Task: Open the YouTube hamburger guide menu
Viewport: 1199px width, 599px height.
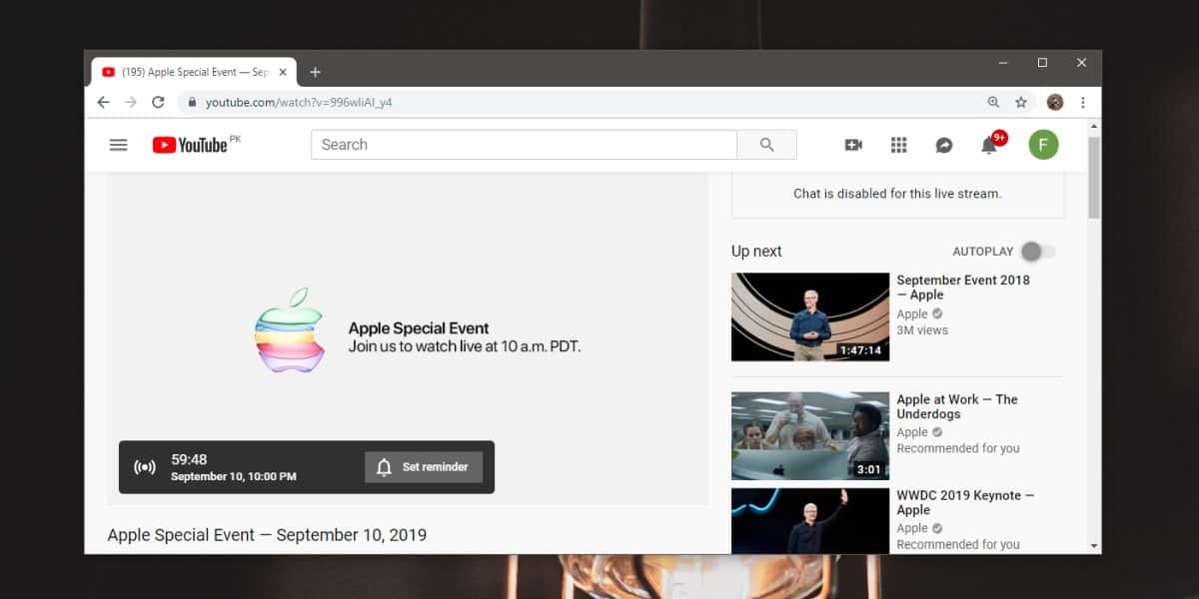Action: [x=118, y=145]
